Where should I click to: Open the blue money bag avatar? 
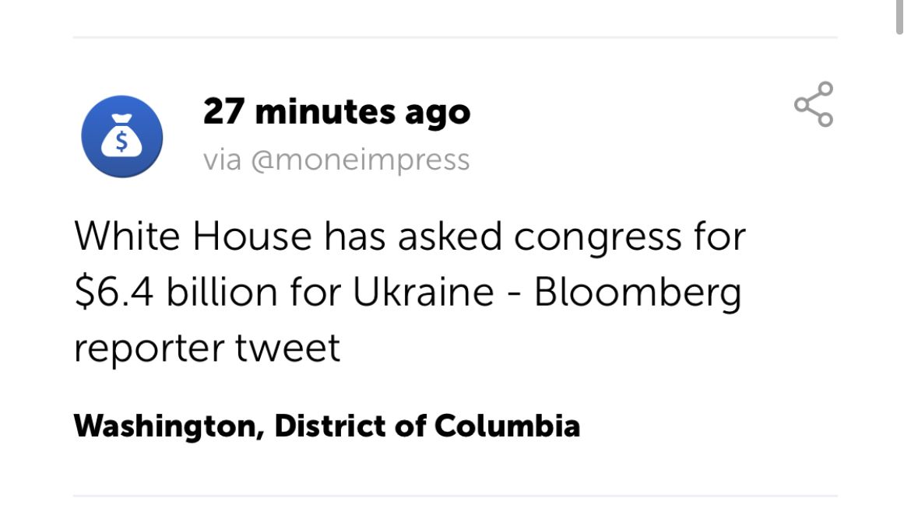click(x=122, y=136)
